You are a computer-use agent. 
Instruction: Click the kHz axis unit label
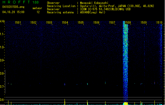click(x=2, y=21)
